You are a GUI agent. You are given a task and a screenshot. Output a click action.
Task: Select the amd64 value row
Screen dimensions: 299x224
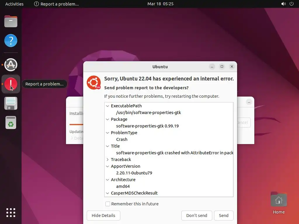(x=123, y=186)
